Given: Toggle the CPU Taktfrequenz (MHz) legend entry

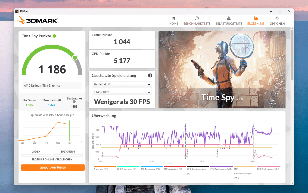Looking at the screenshot, I should (221, 168).
